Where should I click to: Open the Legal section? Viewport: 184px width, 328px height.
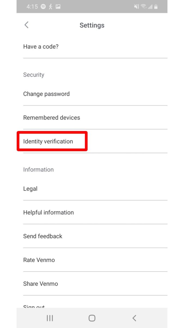click(x=95, y=189)
